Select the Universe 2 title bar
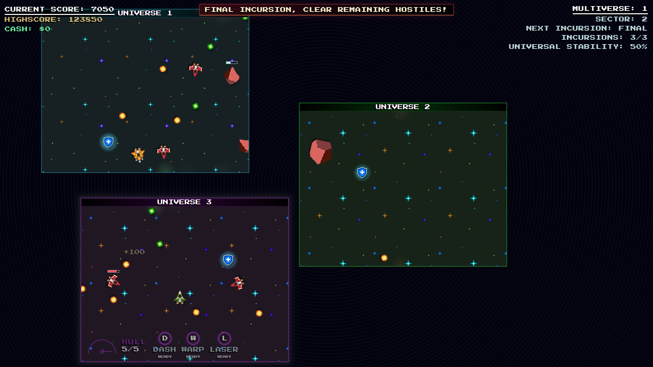Image resolution: width=653 pixels, height=367 pixels. [x=403, y=107]
